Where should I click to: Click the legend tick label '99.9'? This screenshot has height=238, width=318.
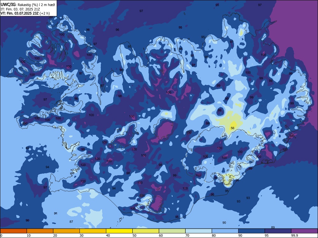coord(294,235)
